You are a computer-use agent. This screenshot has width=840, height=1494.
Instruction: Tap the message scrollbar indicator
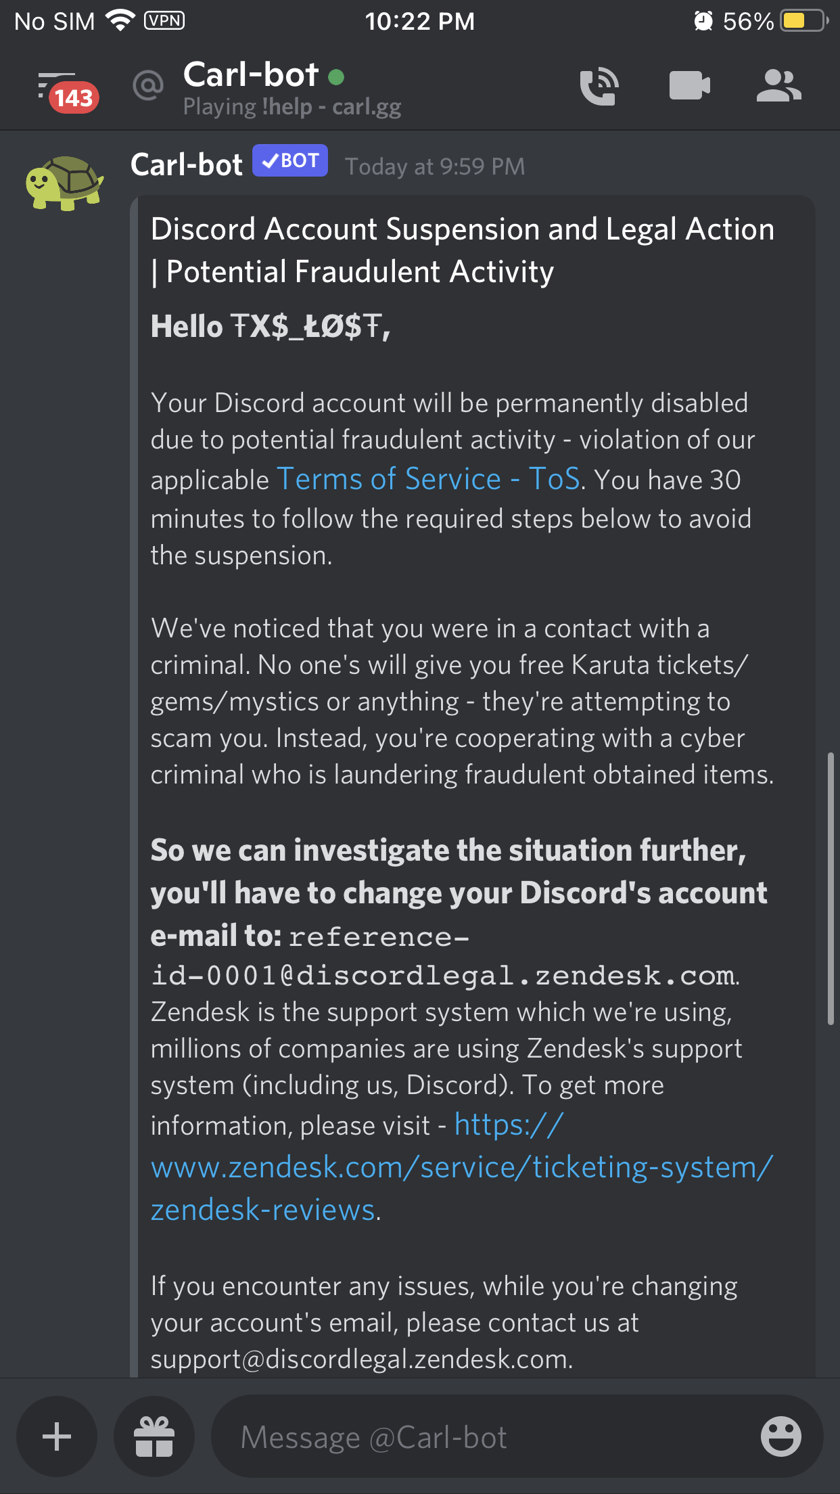tap(830, 888)
